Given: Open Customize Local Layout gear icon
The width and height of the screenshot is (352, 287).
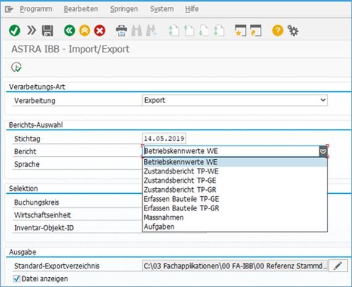Looking at the screenshot, I should point(293,30).
